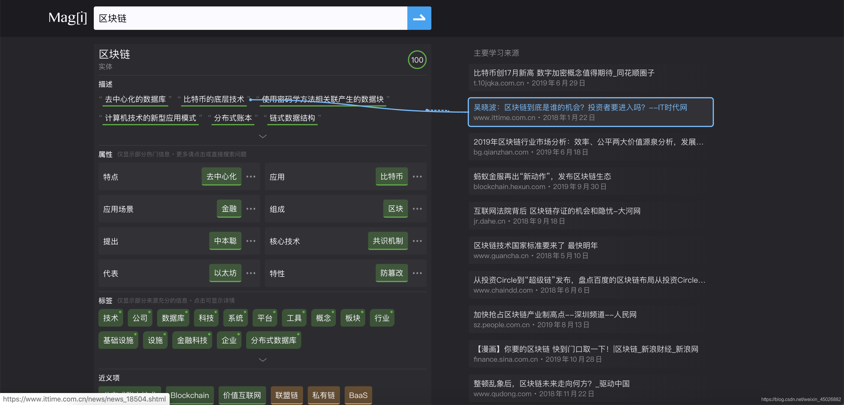
Task: Click the ellipsis next to 防篡改
Action: [x=417, y=273]
